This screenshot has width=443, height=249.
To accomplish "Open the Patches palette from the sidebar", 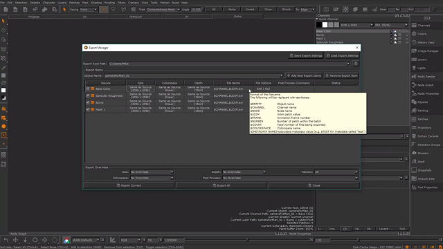I will (423, 119).
